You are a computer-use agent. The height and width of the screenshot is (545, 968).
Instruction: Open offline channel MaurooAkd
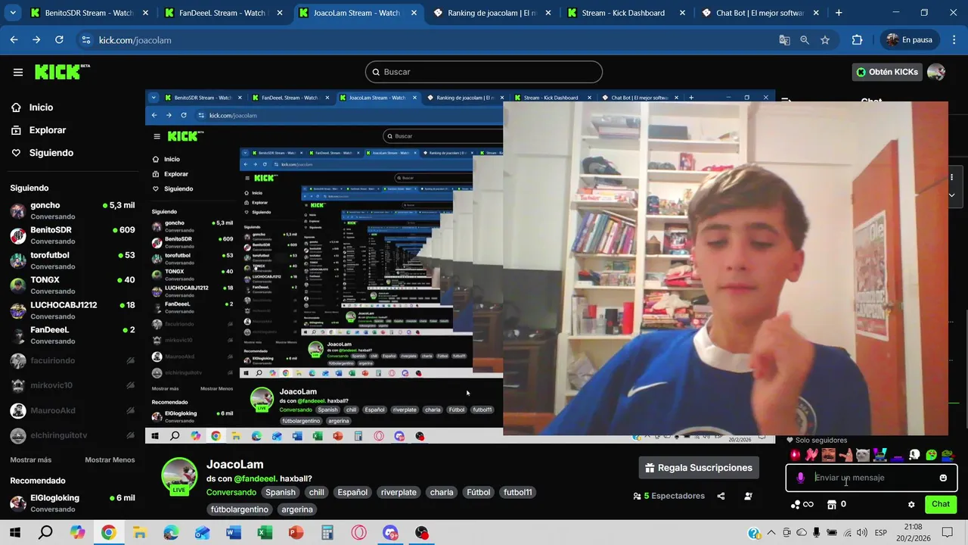(x=72, y=410)
